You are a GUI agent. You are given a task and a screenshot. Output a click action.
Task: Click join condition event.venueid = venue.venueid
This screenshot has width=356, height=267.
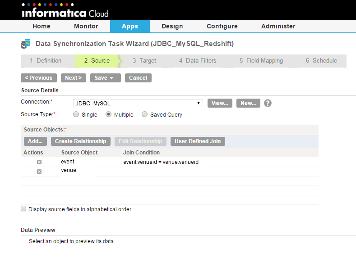[161, 162]
